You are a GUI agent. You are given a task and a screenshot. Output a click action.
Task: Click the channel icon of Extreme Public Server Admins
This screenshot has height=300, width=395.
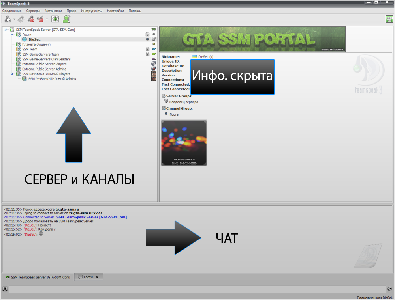18,69
